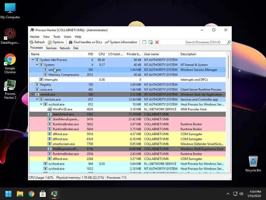Click Physical memory status text
Viewport: 266px width, 200px height.
(x=80, y=178)
